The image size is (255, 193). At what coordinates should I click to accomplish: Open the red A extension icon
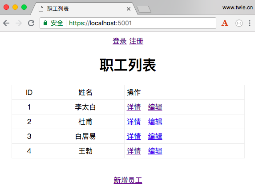(225, 23)
